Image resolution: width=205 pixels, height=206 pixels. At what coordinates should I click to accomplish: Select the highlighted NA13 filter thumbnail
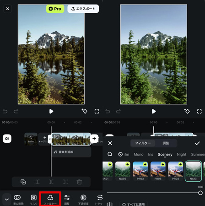pos(193,171)
